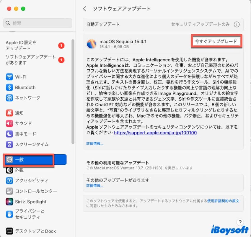Screen dimensions: 251x237
Task: Click the 検索 search field
Action: tap(38, 23)
